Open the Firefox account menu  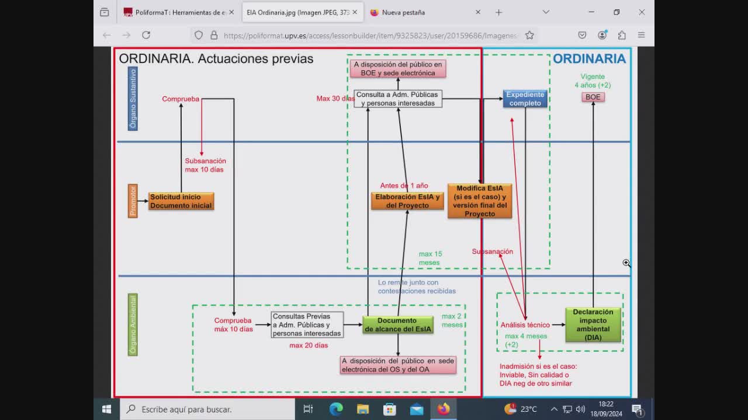coord(602,35)
